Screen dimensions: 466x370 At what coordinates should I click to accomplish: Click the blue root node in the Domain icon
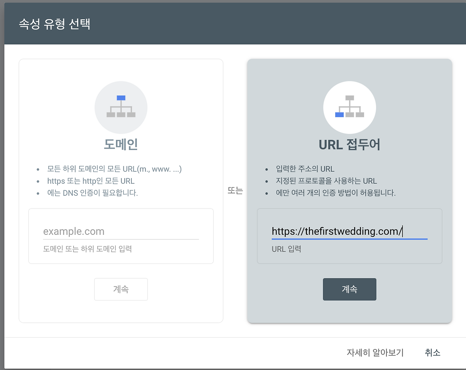[x=121, y=97]
